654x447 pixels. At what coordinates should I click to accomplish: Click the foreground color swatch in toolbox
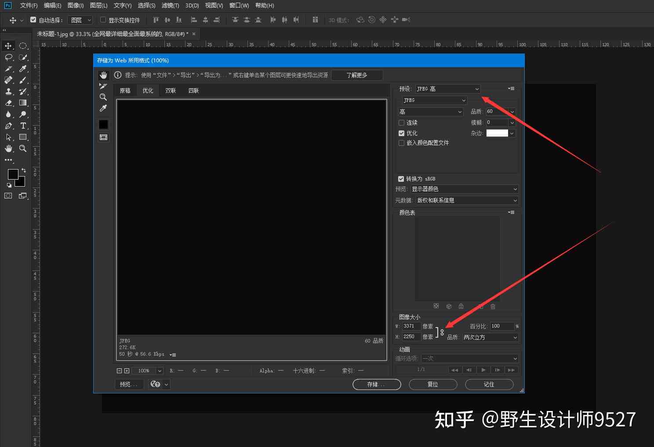coord(13,174)
